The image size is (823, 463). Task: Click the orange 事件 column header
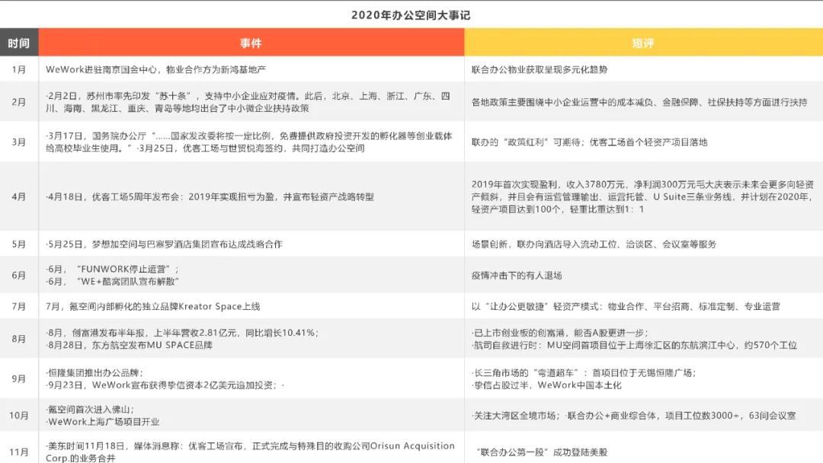(x=251, y=43)
